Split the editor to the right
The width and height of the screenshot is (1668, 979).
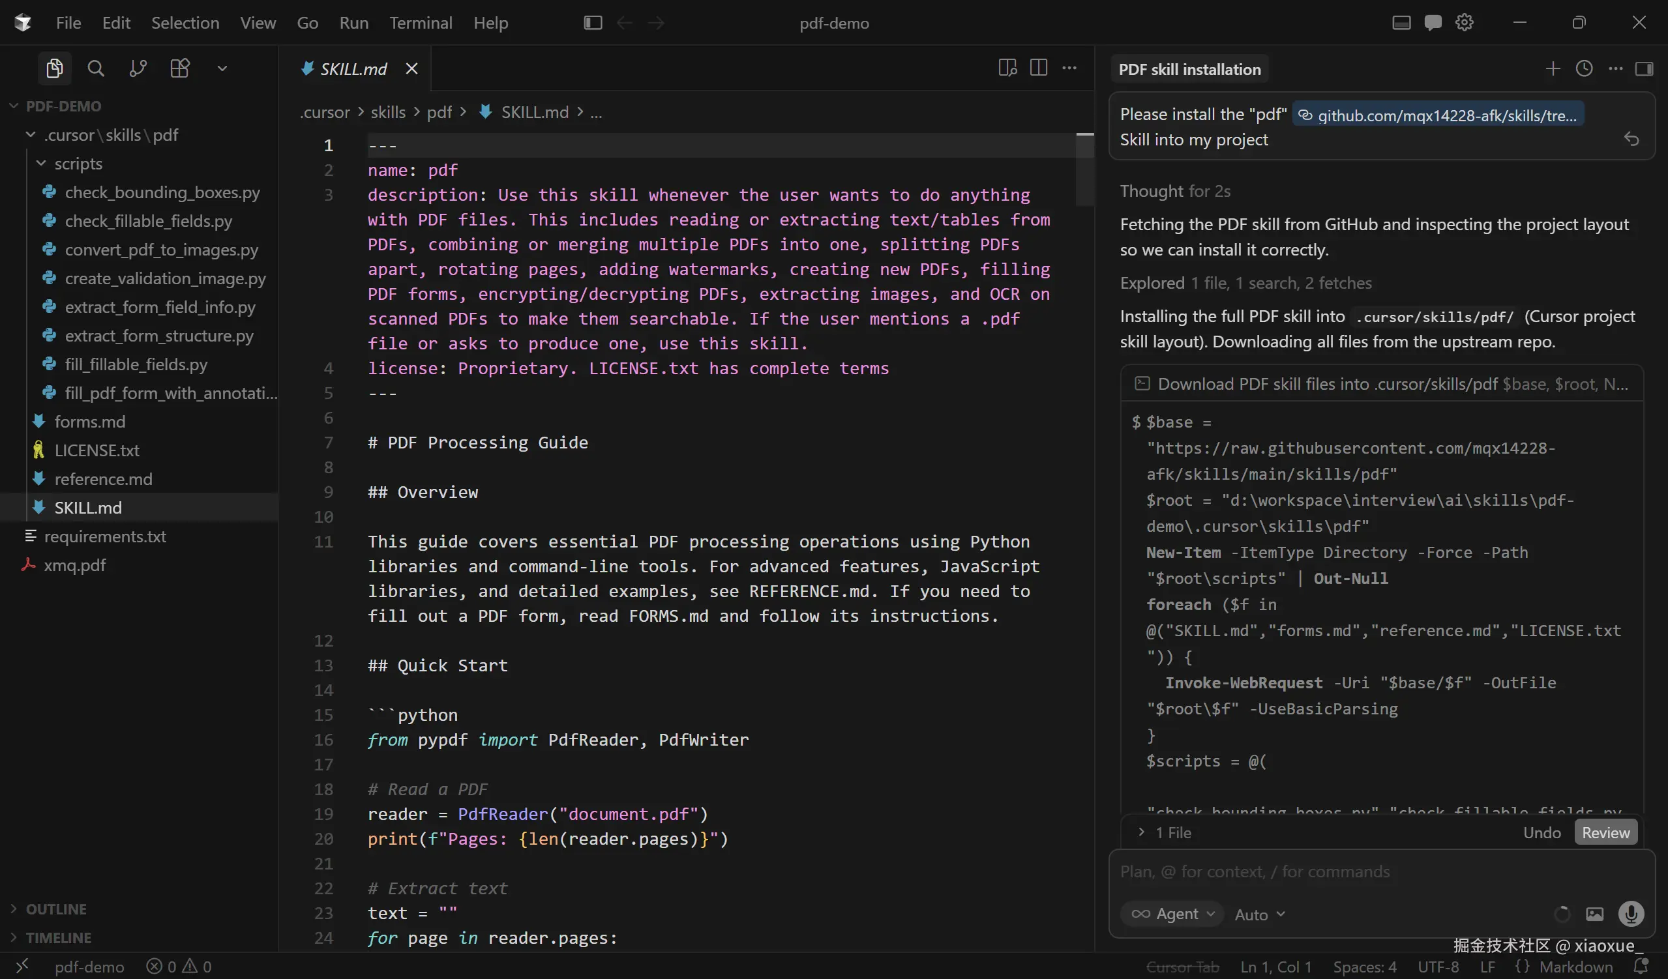1039,68
